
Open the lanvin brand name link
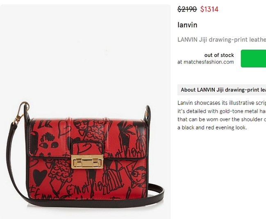point(187,25)
